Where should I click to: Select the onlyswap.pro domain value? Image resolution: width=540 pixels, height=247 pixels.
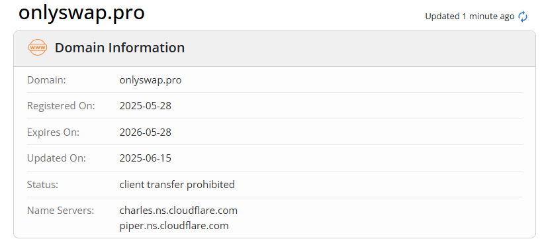tap(150, 80)
